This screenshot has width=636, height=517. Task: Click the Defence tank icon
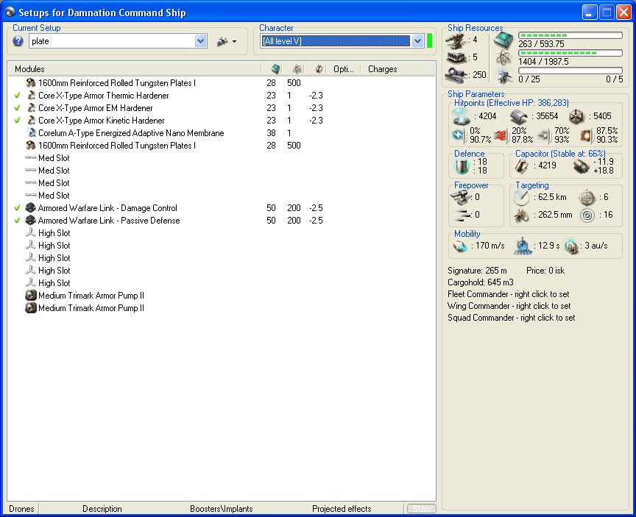coord(462,166)
